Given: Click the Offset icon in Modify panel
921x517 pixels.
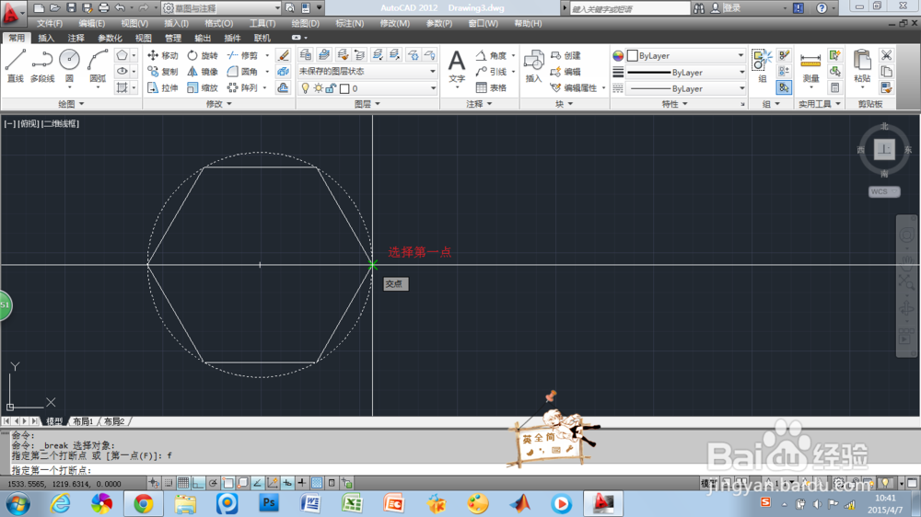Looking at the screenshot, I should 283,88.
